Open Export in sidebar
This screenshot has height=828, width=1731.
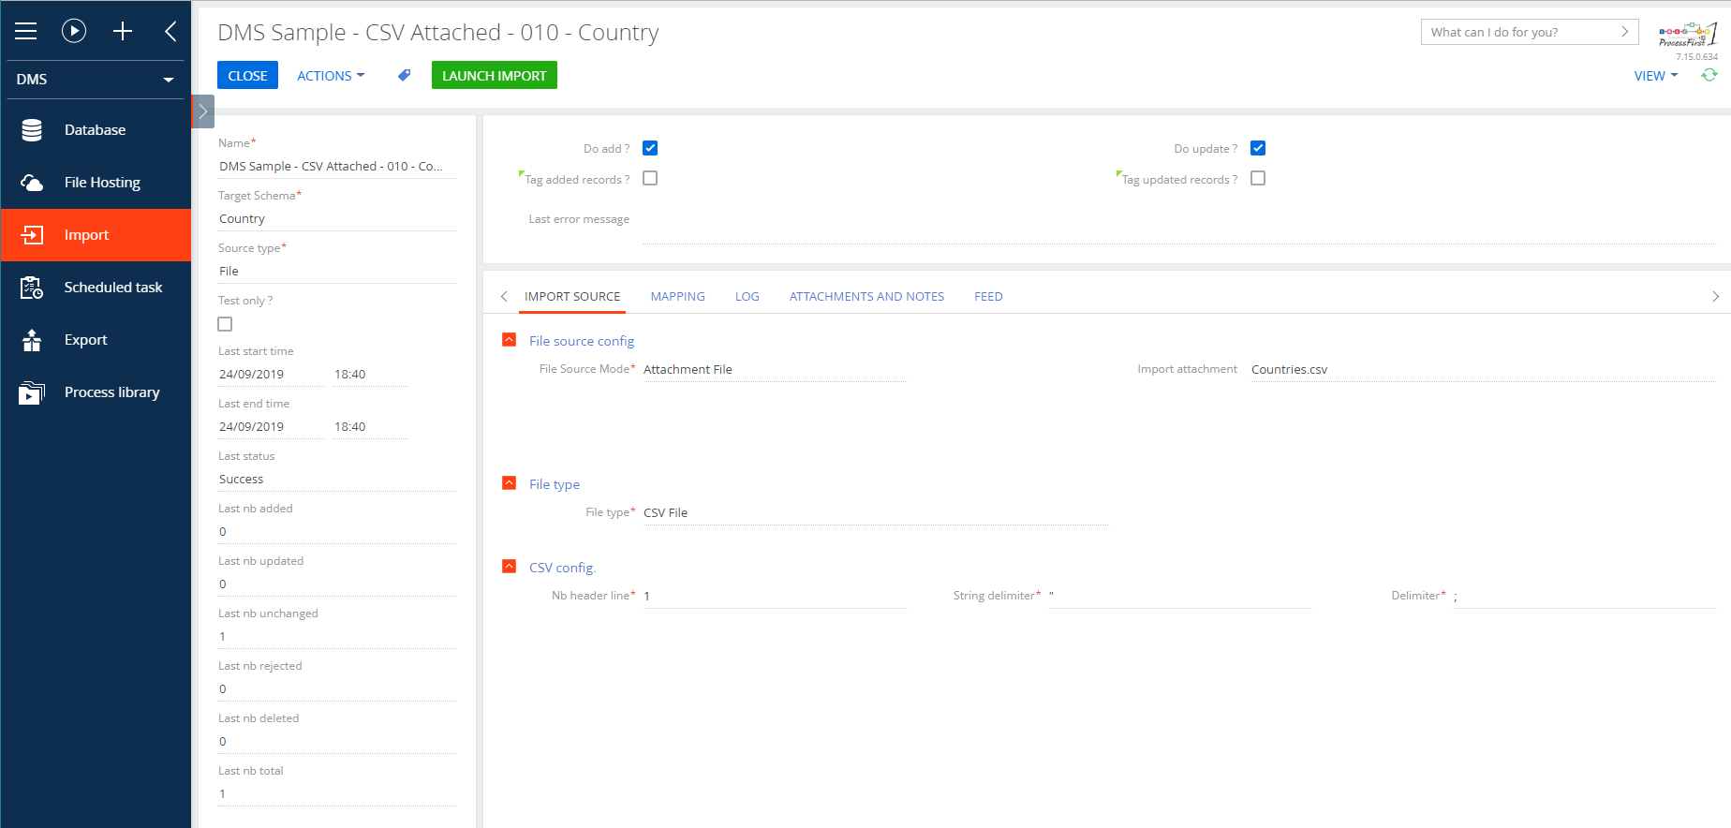(96, 340)
